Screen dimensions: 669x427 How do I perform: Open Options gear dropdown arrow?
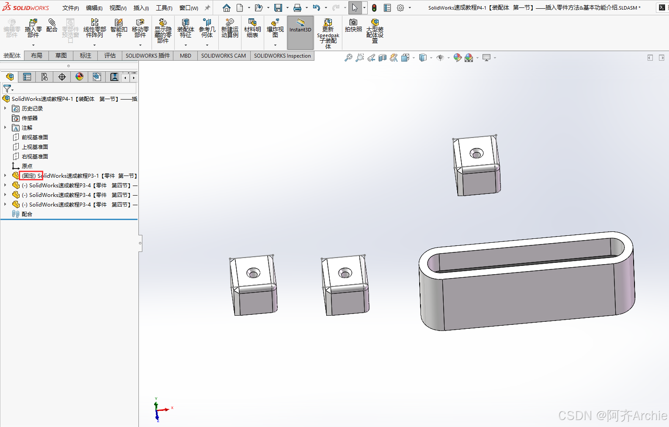[410, 8]
